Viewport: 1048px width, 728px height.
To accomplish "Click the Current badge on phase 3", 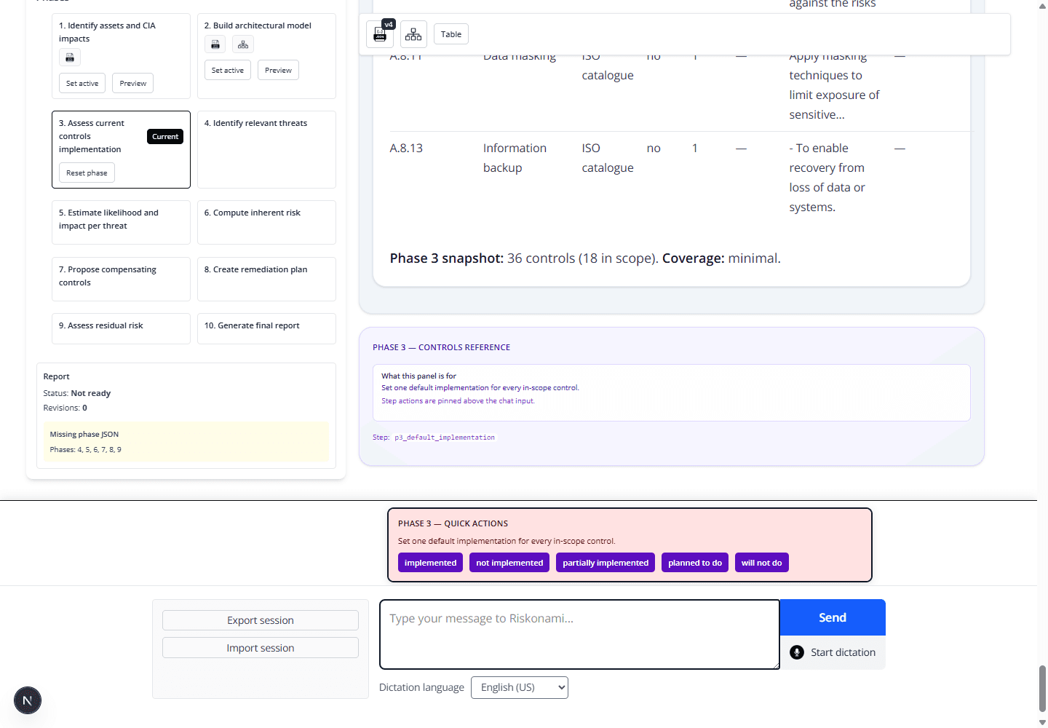I will point(165,136).
